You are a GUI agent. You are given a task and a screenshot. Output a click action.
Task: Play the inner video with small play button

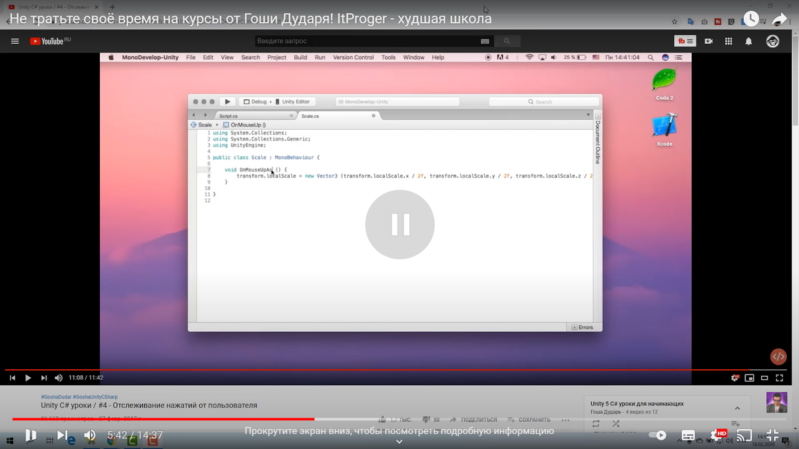click(x=28, y=378)
